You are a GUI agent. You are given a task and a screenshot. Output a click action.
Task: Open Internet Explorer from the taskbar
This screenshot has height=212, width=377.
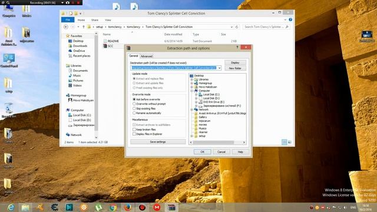[x=11, y=207]
